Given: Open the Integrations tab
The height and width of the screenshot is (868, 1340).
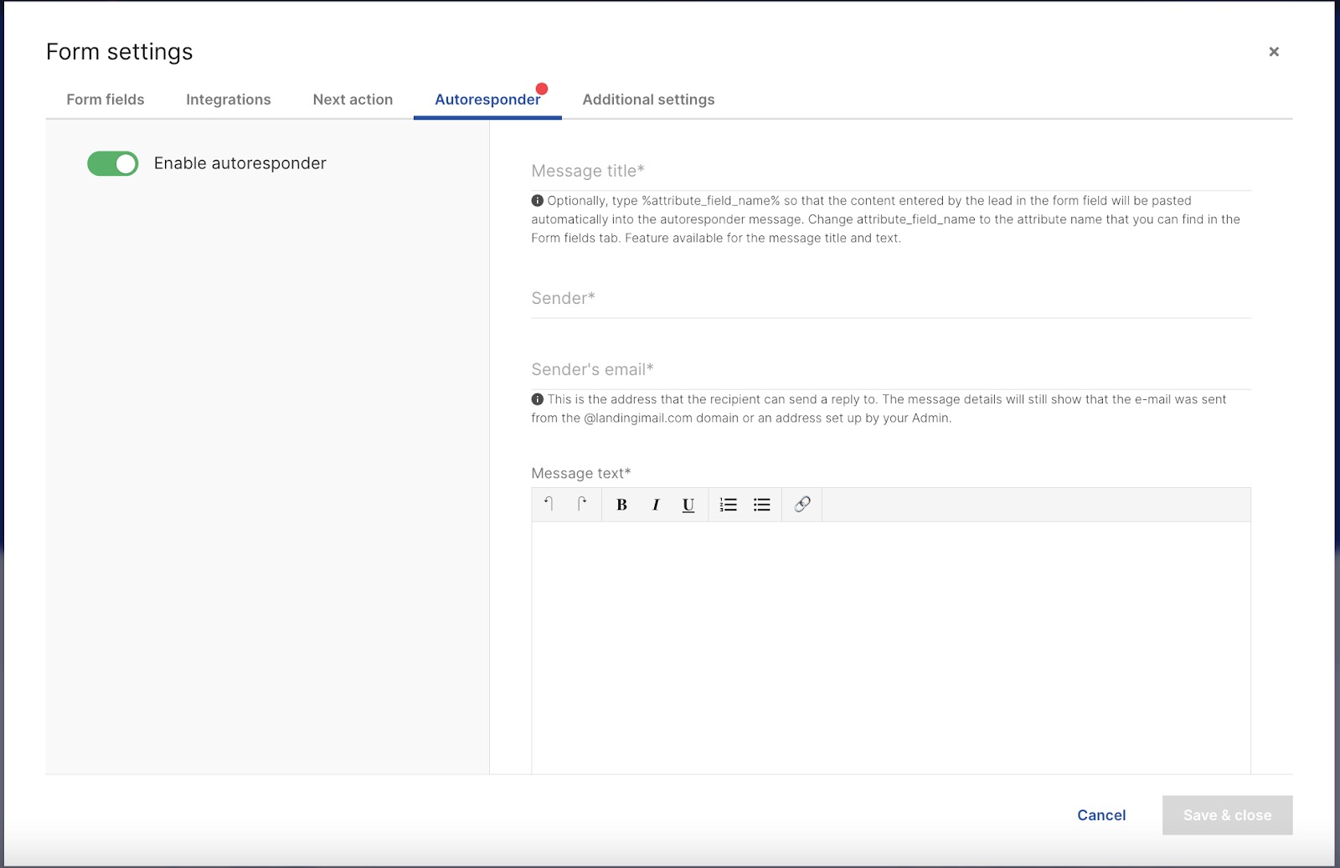Looking at the screenshot, I should [x=227, y=99].
